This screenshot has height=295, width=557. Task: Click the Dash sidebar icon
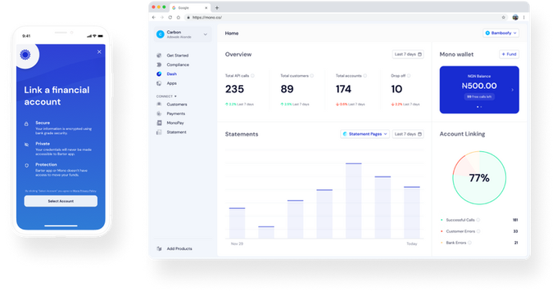[x=159, y=74]
